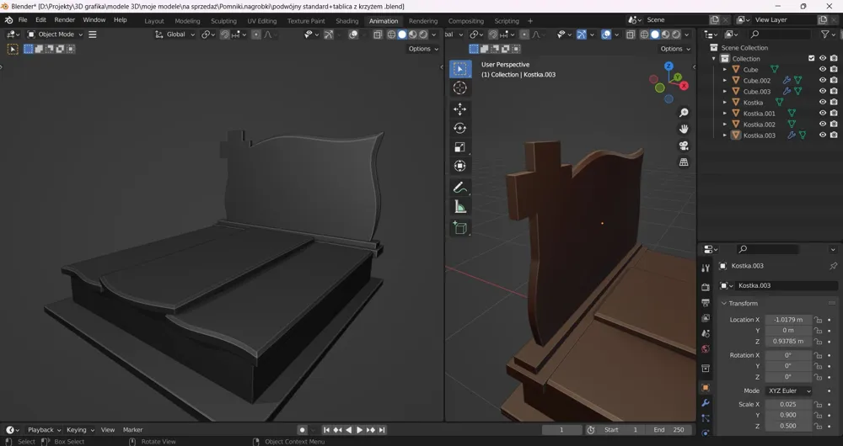Uncheck the Collection exclude checkbox
843x446 pixels.
pyautogui.click(x=811, y=59)
